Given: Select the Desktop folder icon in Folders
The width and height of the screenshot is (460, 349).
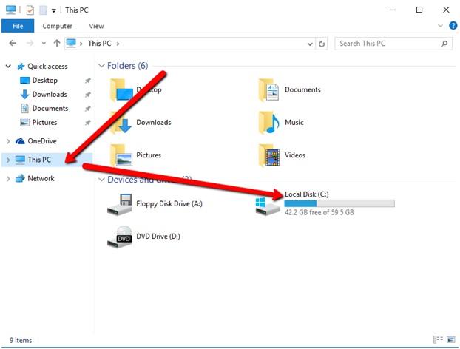Looking at the screenshot, I should pyautogui.click(x=121, y=90).
